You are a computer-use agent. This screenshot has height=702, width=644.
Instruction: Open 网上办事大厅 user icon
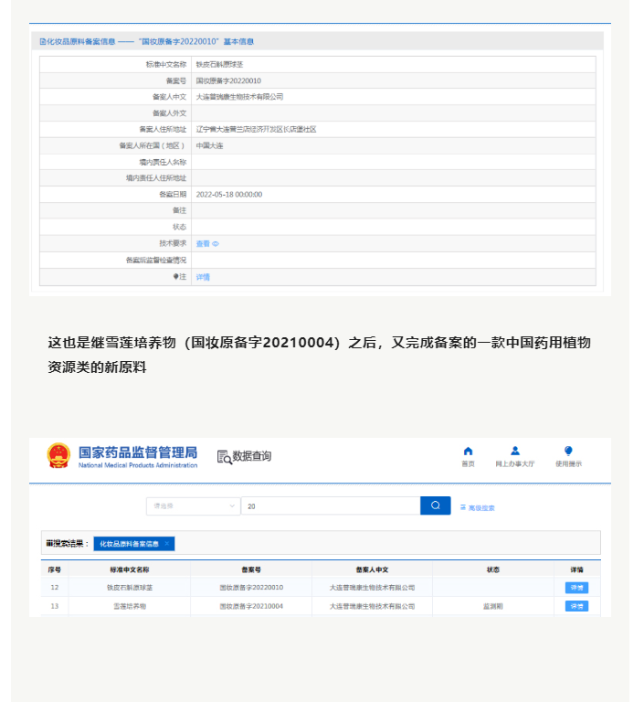515,451
